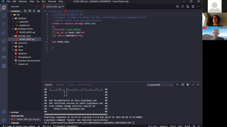Image resolution: width=227 pixels, height=127 pixels.
Task: Change the PLSQL language mode
Action: point(187,126)
